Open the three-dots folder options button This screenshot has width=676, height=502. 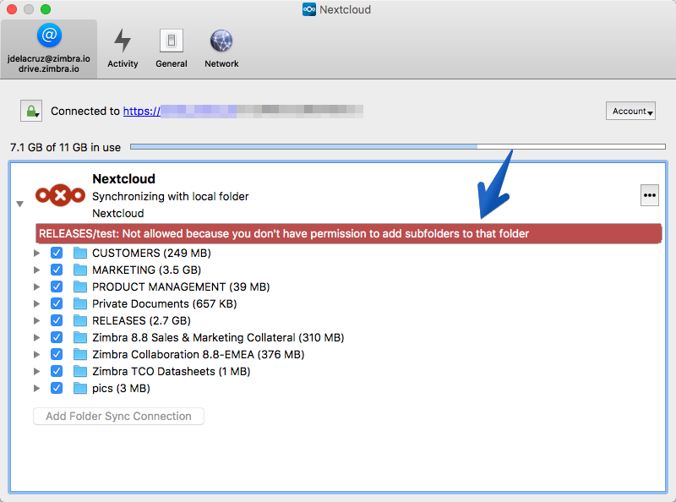(649, 195)
